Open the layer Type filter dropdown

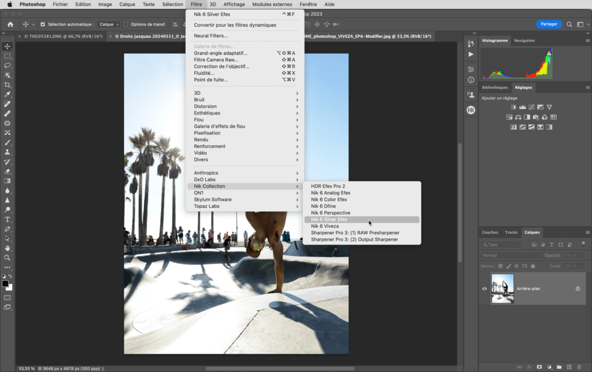[501, 245]
